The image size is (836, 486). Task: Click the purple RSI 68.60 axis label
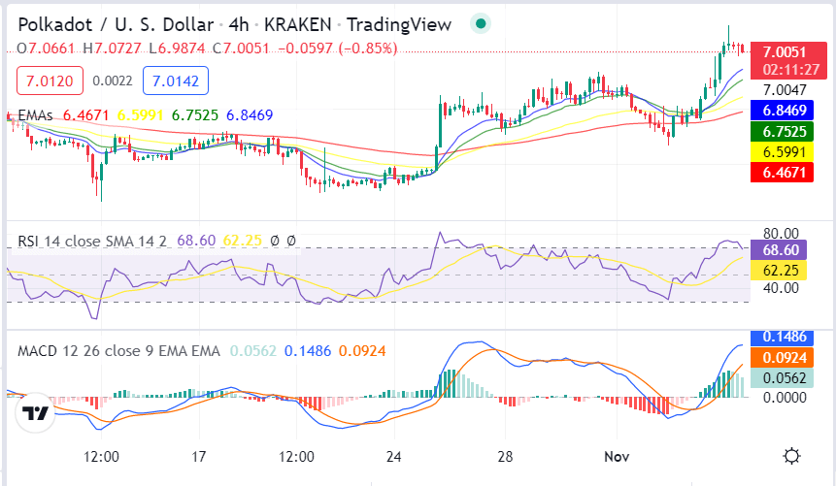click(x=779, y=249)
